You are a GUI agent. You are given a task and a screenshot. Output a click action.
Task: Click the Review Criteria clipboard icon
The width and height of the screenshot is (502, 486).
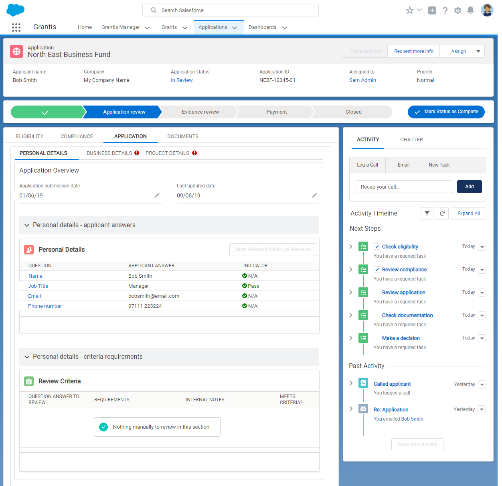click(x=29, y=381)
